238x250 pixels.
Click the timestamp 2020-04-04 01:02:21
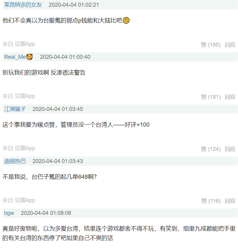[x=74, y=5]
